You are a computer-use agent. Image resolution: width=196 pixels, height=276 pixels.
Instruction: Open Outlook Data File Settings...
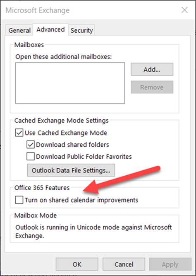71,170
